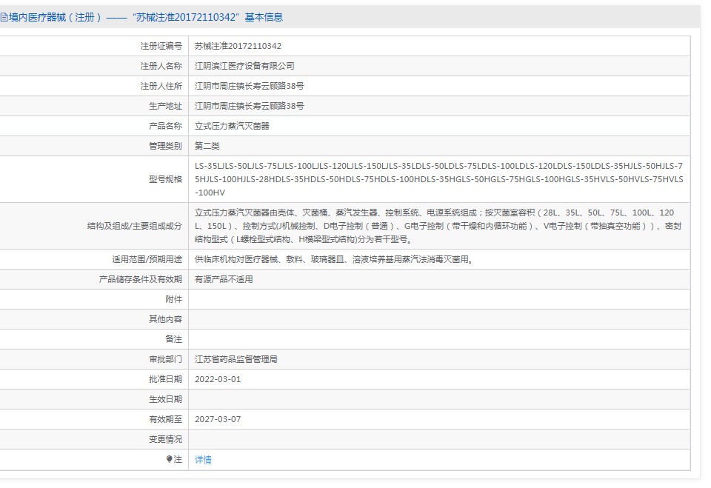Click the 生效日期 row label
The image size is (711, 488).
165,399
